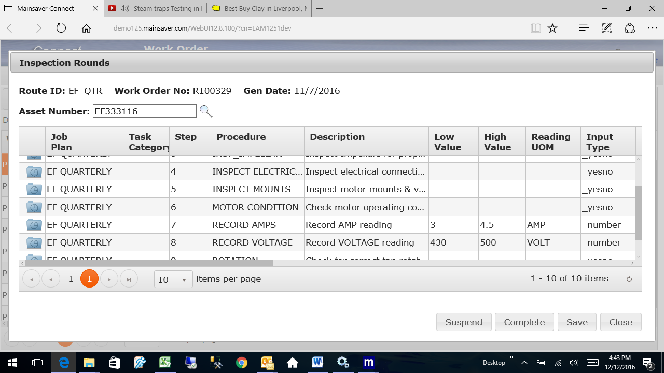Click next page arrow in pager
Image resolution: width=664 pixels, height=373 pixels.
(x=109, y=280)
